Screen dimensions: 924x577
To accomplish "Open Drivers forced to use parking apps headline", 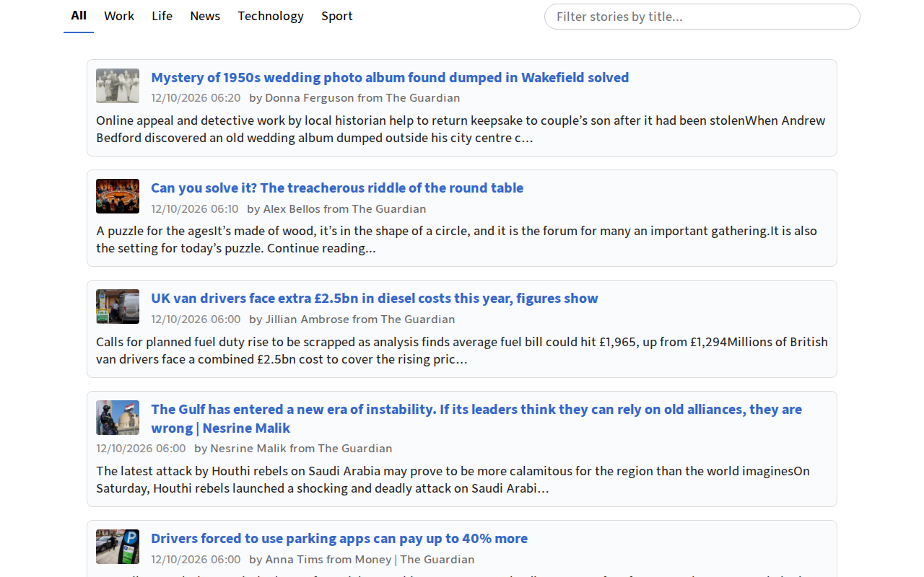I will (339, 538).
